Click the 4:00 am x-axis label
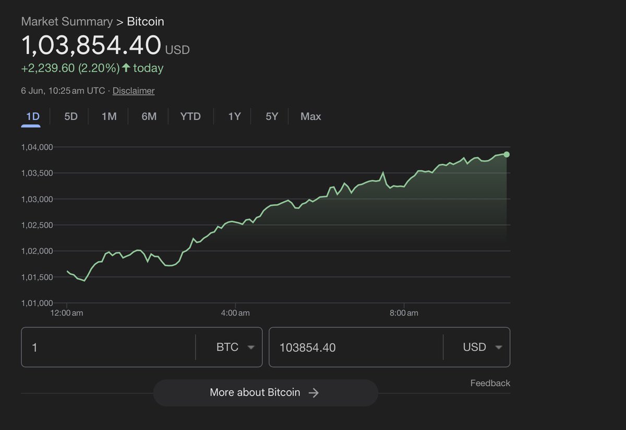Image resolution: width=626 pixels, height=430 pixels. pos(235,313)
